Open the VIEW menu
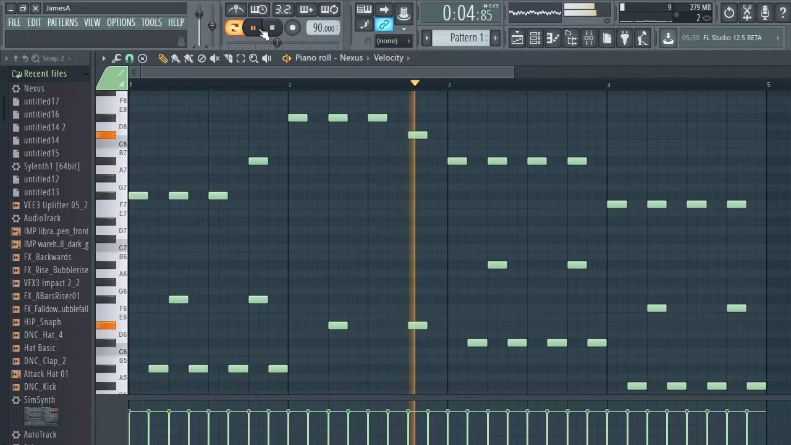 tap(92, 22)
